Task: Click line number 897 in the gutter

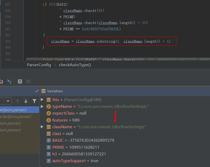Action: 8,4
